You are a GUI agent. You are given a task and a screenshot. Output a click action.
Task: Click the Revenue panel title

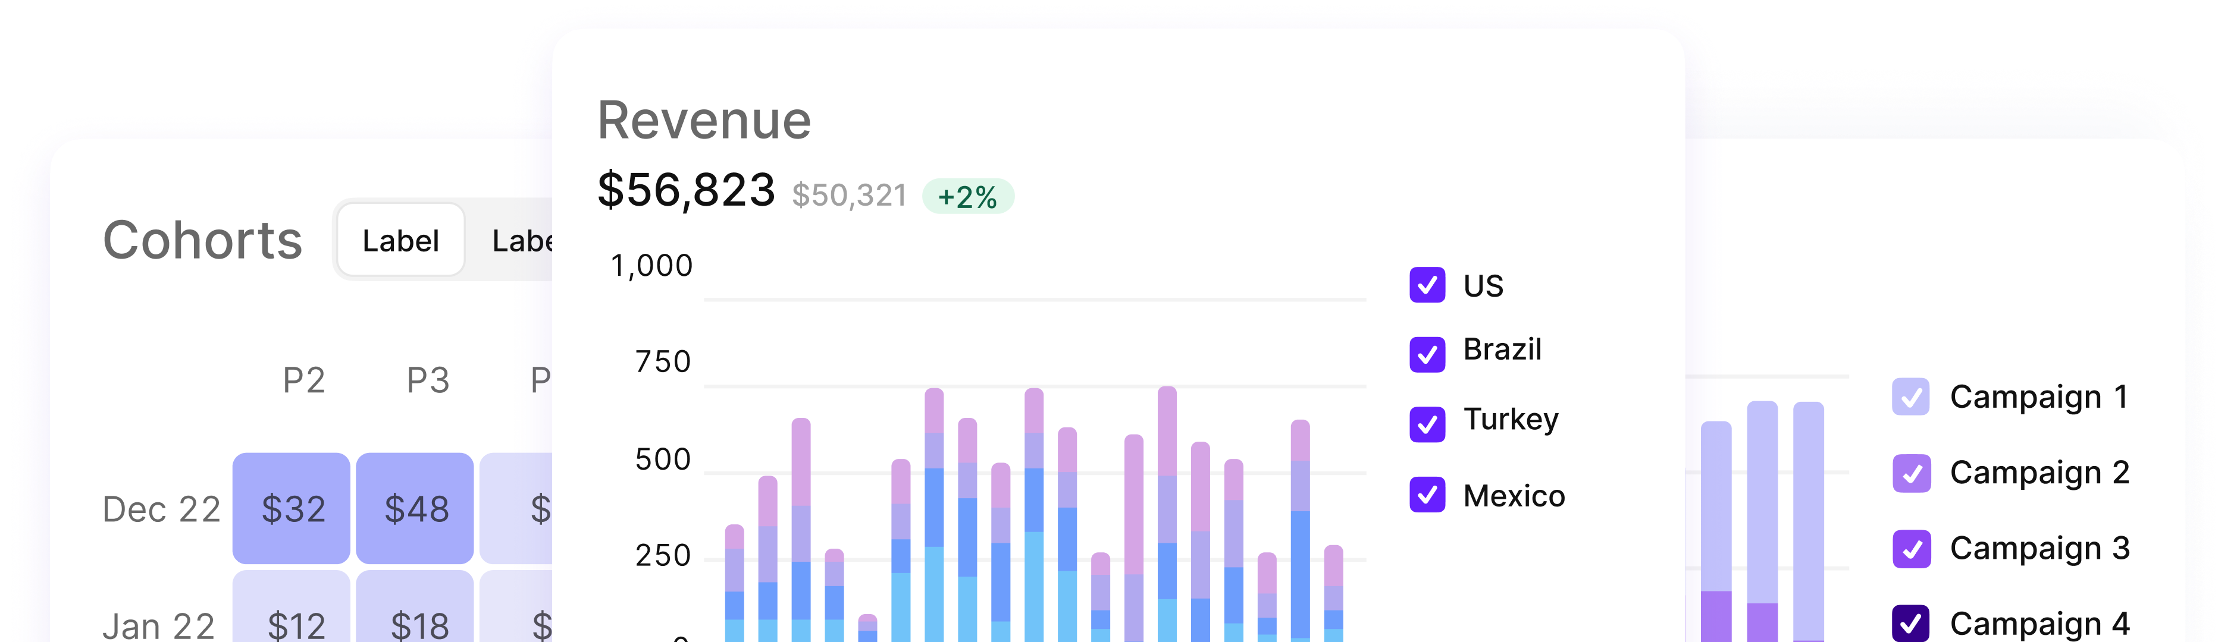pyautogui.click(x=705, y=121)
